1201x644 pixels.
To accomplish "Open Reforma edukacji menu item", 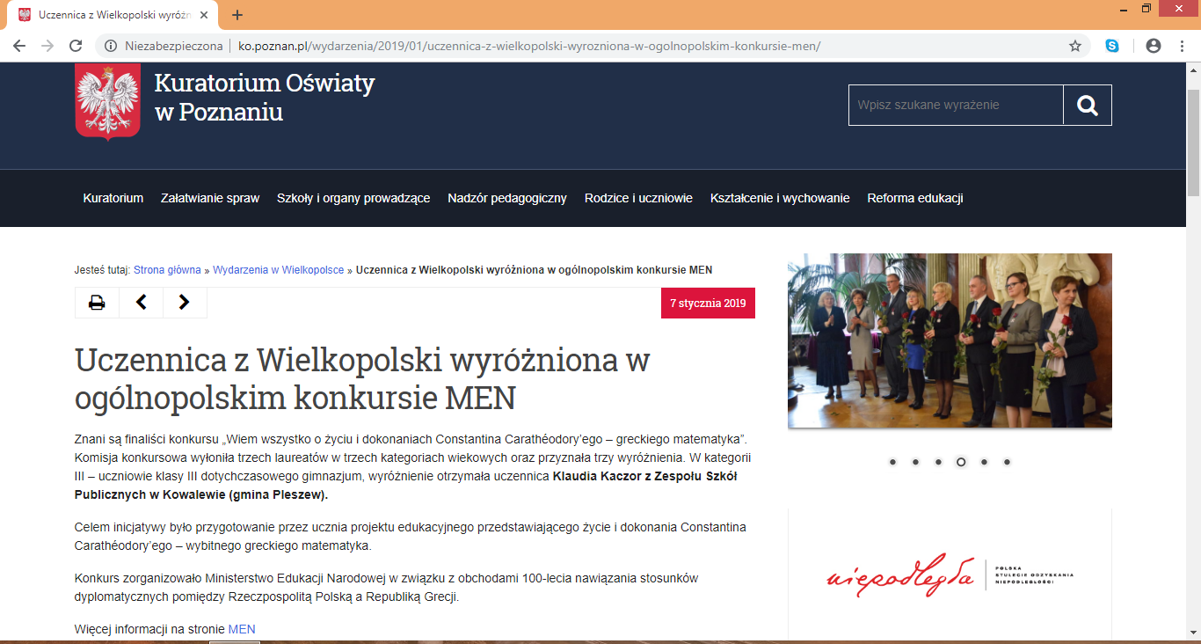I will (914, 198).
